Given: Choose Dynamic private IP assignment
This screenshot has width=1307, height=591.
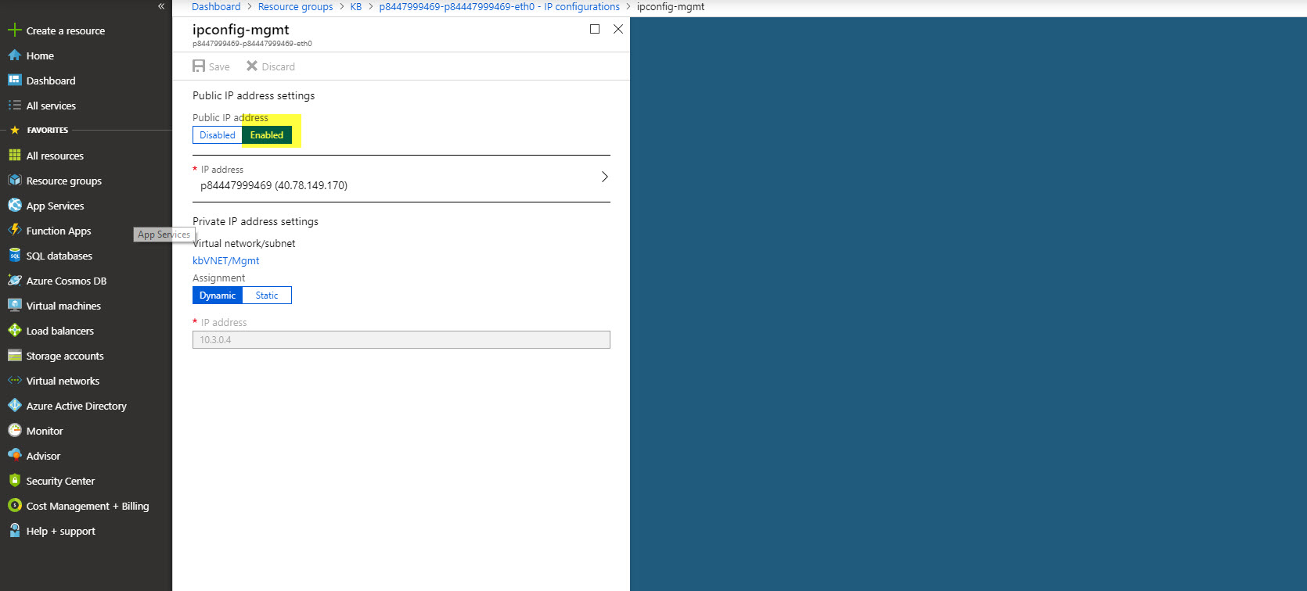Looking at the screenshot, I should [218, 295].
